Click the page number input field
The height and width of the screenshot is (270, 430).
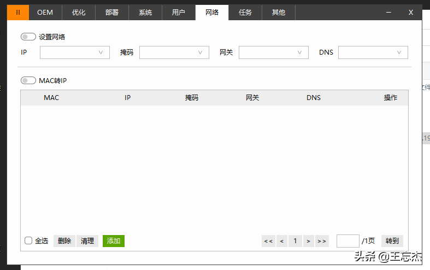pos(347,241)
